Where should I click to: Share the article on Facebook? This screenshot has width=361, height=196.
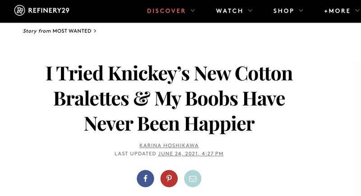click(x=145, y=178)
